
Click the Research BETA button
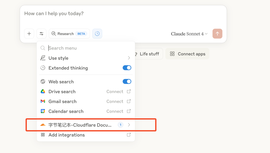[69, 34]
